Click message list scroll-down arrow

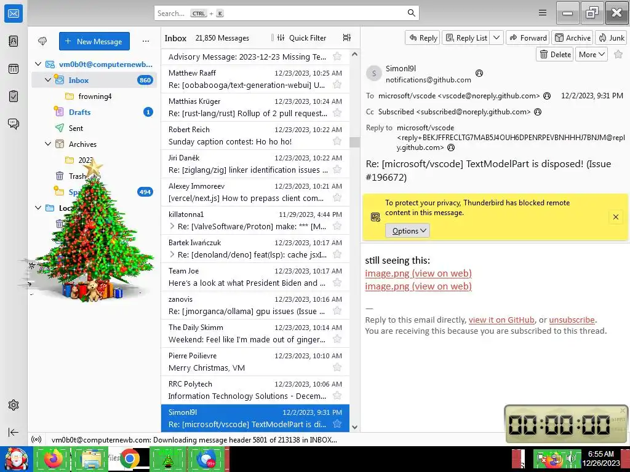pos(354,428)
